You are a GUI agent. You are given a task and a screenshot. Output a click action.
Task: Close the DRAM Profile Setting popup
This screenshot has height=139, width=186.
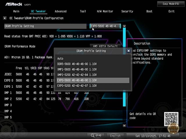(x=128, y=51)
